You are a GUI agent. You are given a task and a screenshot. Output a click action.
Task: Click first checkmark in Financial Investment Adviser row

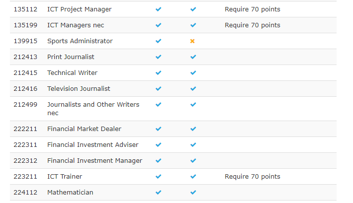[159, 145]
